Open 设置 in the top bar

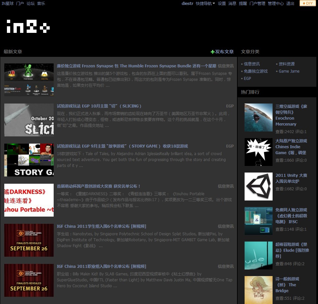[222, 3]
